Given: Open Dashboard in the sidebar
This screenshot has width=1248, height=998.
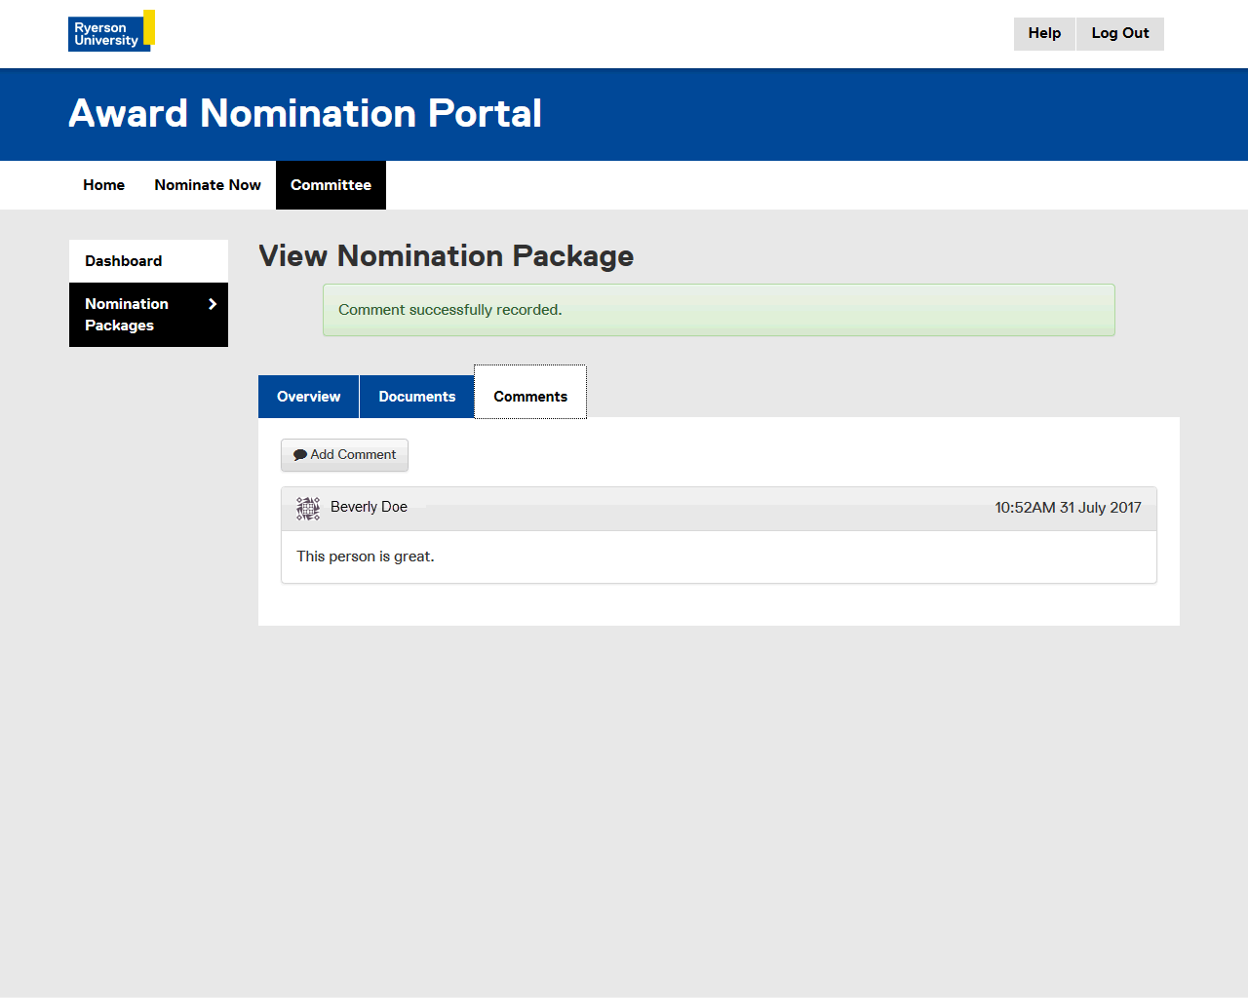Looking at the screenshot, I should [x=124, y=261].
